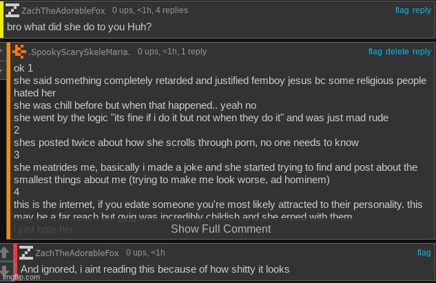Image resolution: width=436 pixels, height=283 pixels.
Task: Click the 'bro what did she do' comment text
Action: pos(79,27)
